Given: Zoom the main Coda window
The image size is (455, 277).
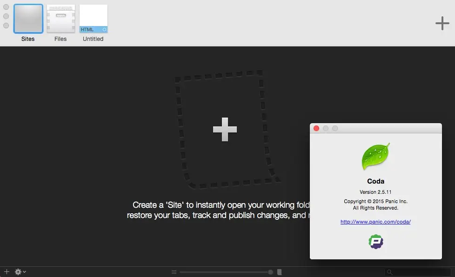Looking at the screenshot, I should coord(6,26).
